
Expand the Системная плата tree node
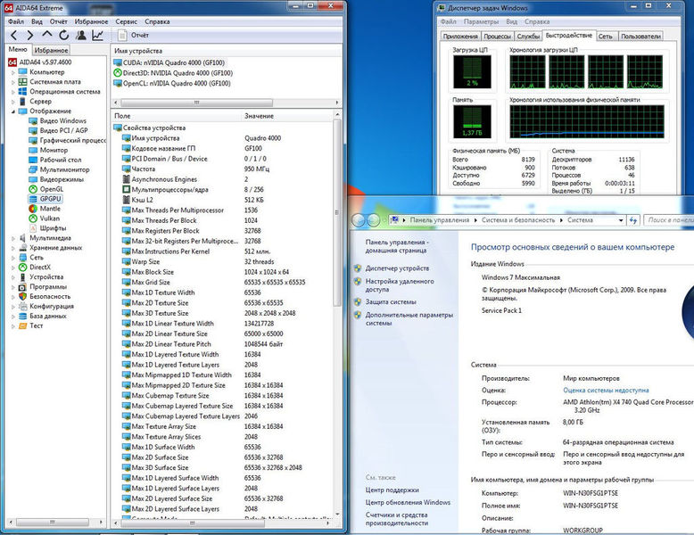(x=12, y=82)
